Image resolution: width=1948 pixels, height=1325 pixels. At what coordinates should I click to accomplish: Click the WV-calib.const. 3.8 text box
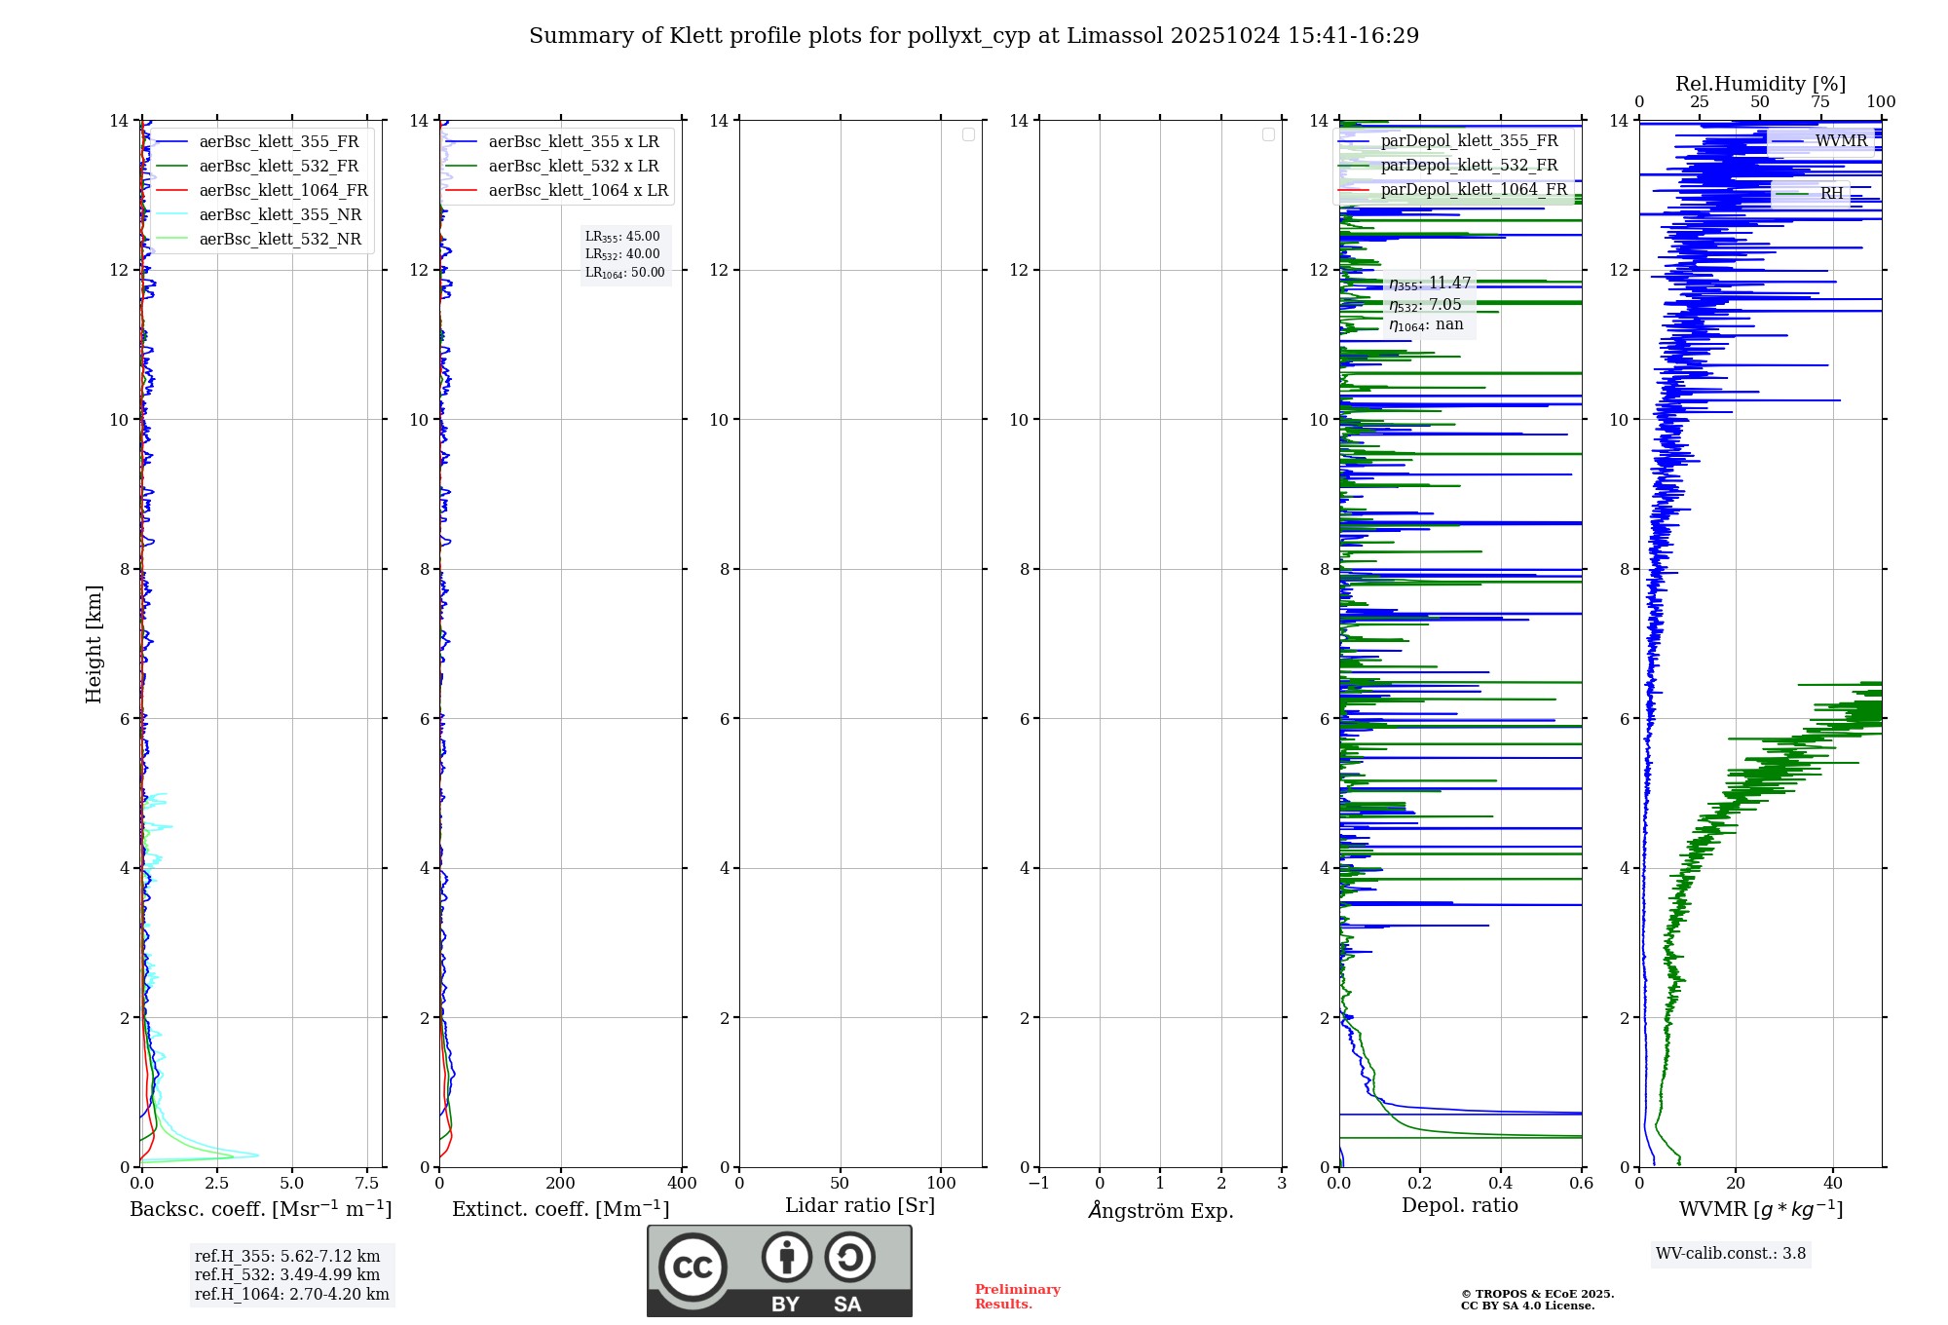(x=1731, y=1254)
